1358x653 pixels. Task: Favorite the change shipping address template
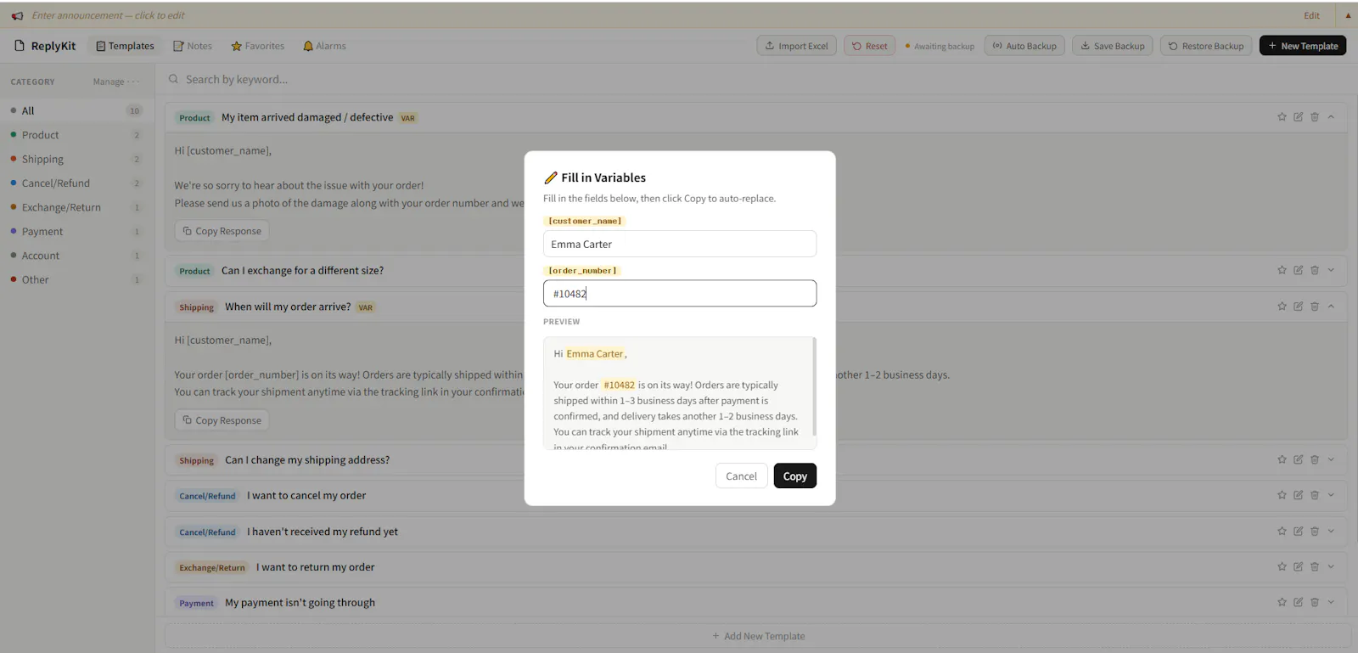(x=1282, y=459)
